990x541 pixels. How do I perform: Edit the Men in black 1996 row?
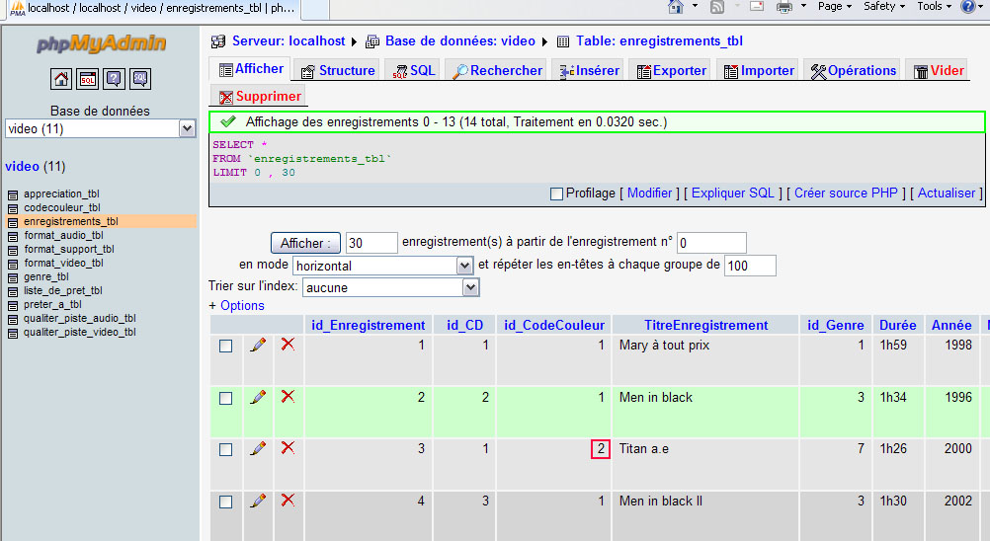tap(258, 397)
